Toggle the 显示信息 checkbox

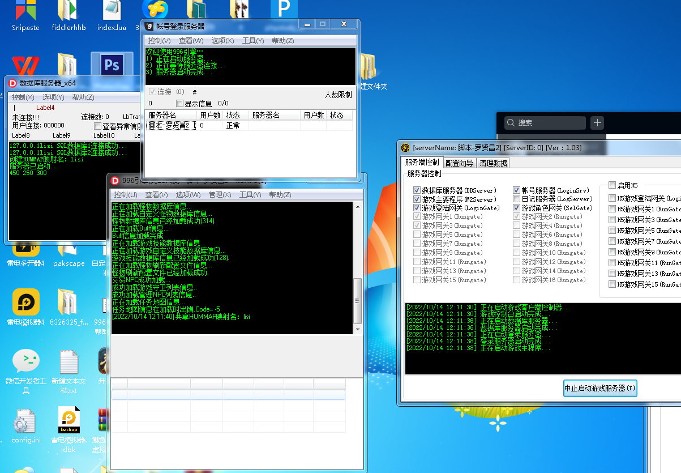180,104
